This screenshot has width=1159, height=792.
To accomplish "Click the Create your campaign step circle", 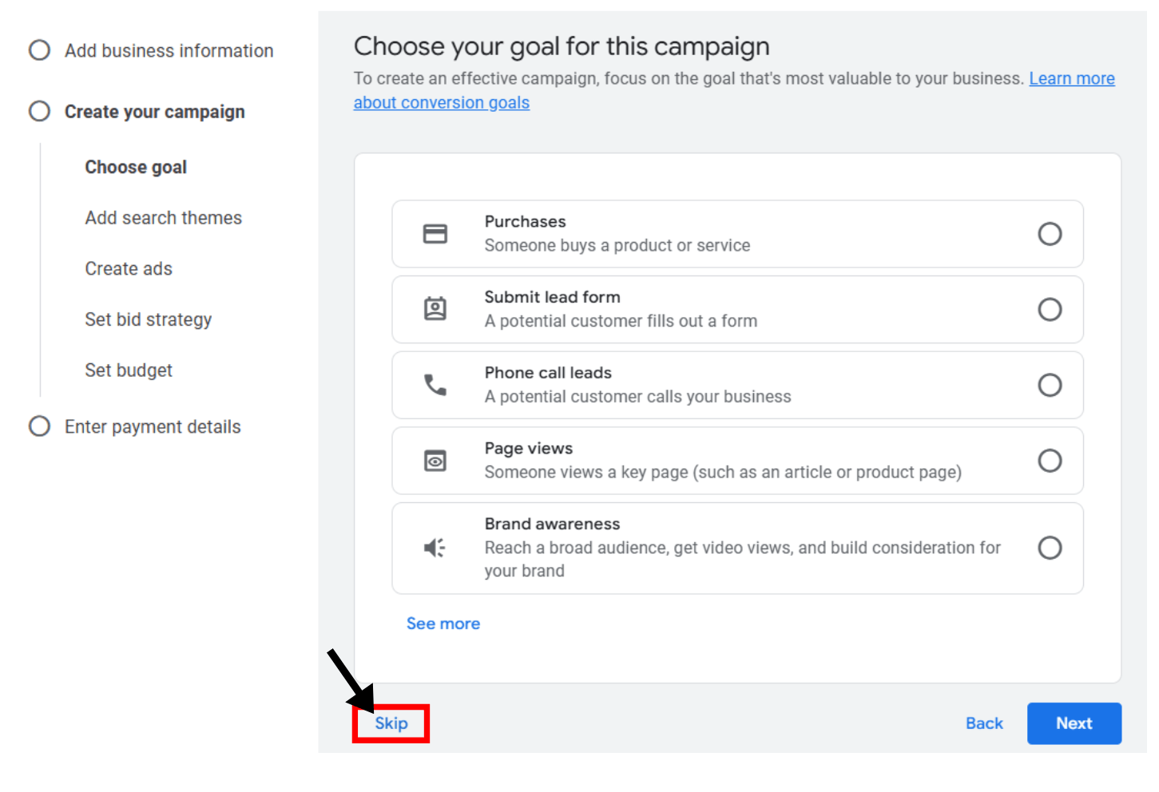I will pyautogui.click(x=39, y=111).
